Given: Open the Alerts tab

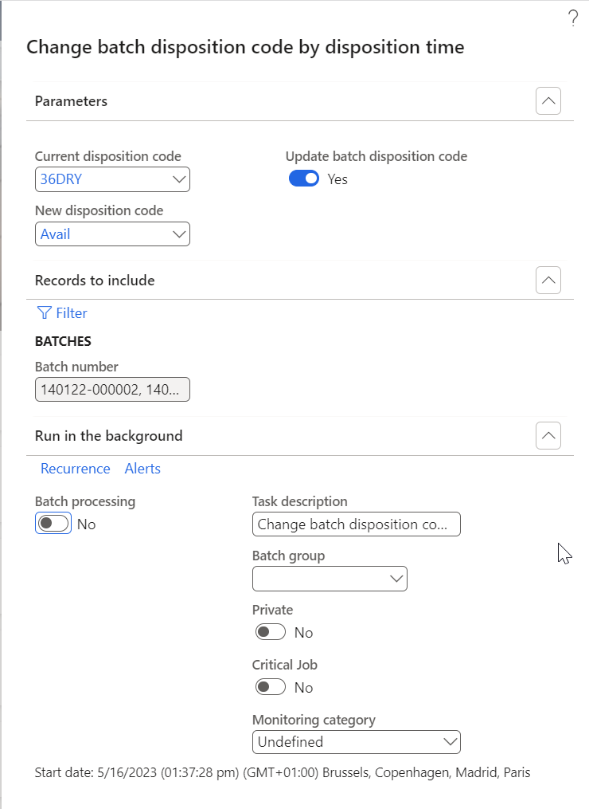Looking at the screenshot, I should pyautogui.click(x=142, y=469).
